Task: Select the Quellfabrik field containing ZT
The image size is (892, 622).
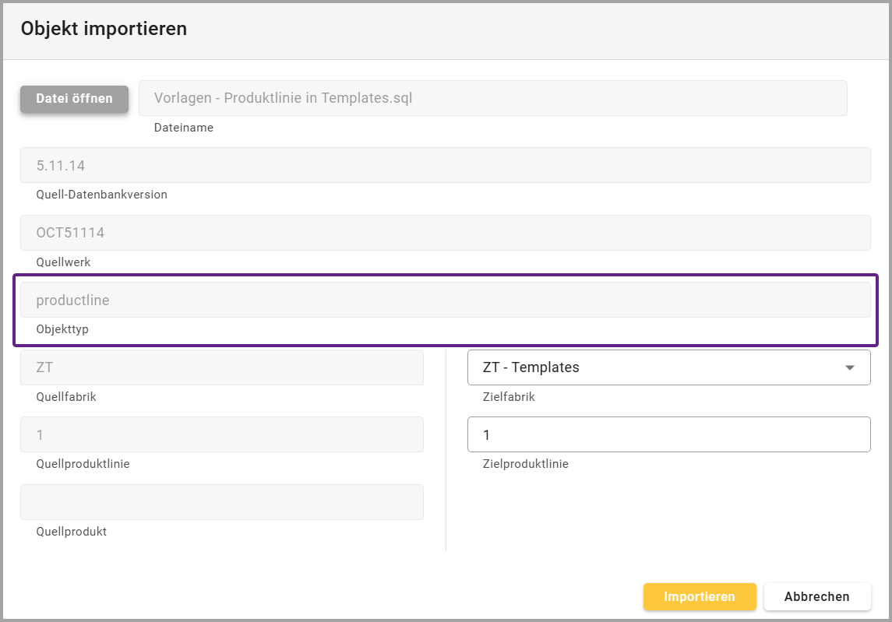Action: coord(221,367)
